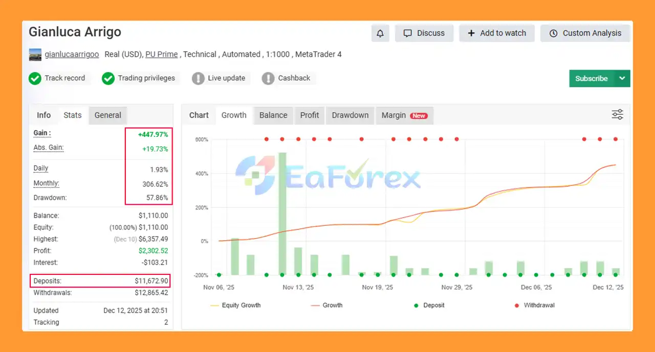Click the Live update warning icon

(198, 78)
